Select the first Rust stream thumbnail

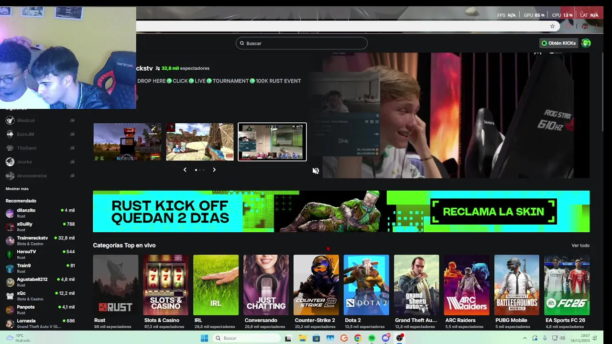pos(127,142)
